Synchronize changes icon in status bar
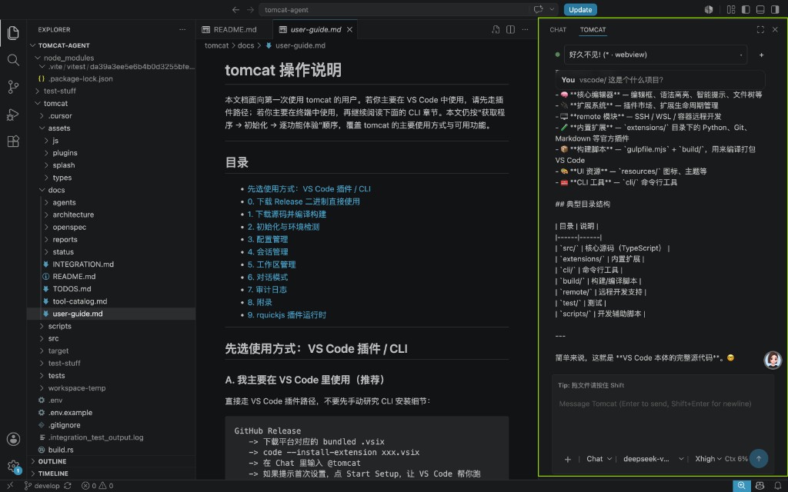 [x=68, y=486]
